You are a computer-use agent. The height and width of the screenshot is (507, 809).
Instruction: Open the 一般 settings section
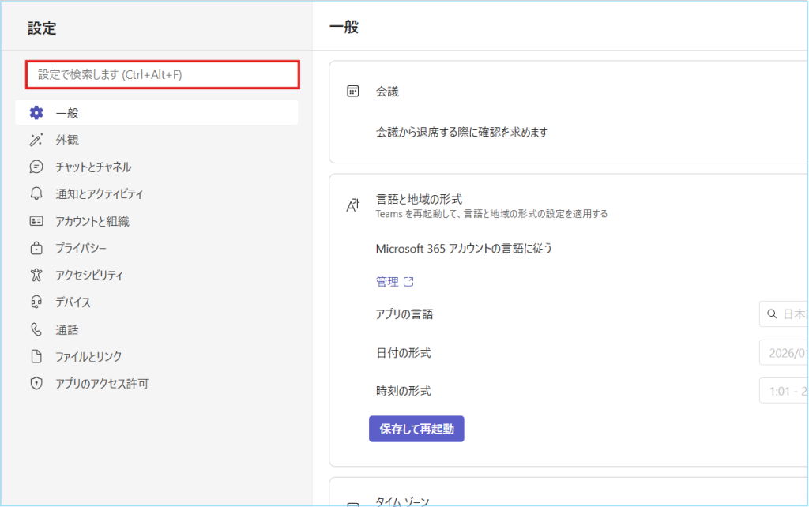[157, 112]
